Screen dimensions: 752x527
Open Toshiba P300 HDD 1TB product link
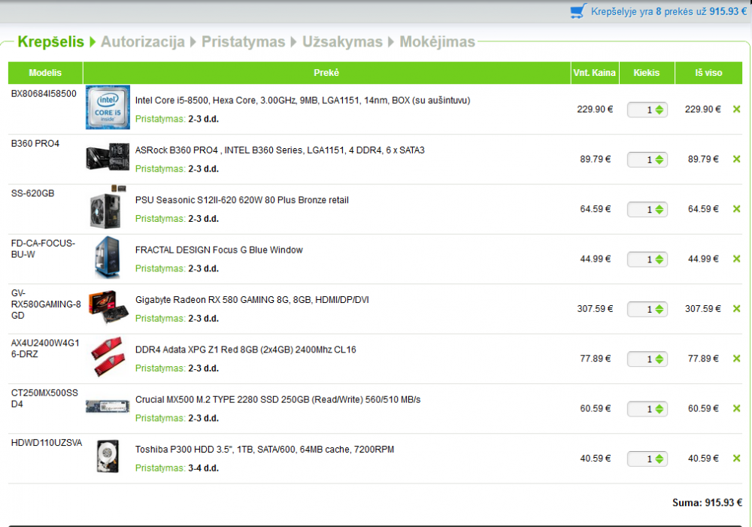pos(264,450)
